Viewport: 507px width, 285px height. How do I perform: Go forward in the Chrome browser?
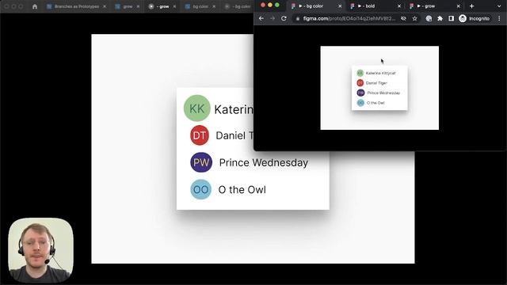point(273,19)
